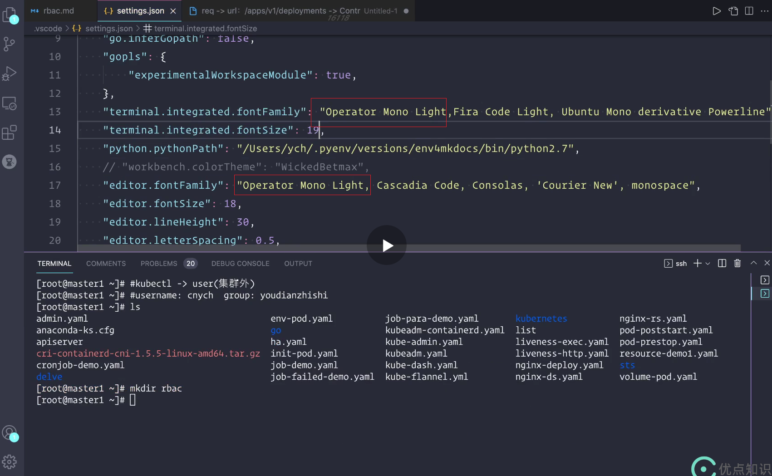Click go directory in terminal listing
Screen dimensions: 772x476
pos(276,330)
